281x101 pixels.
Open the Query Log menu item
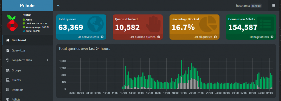(x=27, y=50)
